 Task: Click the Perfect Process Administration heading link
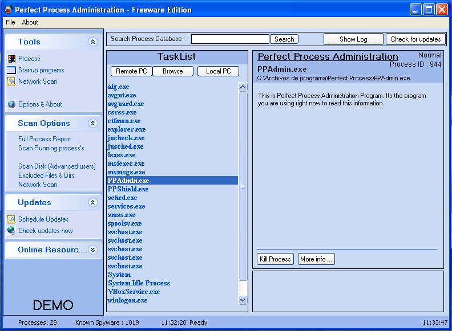coord(328,56)
